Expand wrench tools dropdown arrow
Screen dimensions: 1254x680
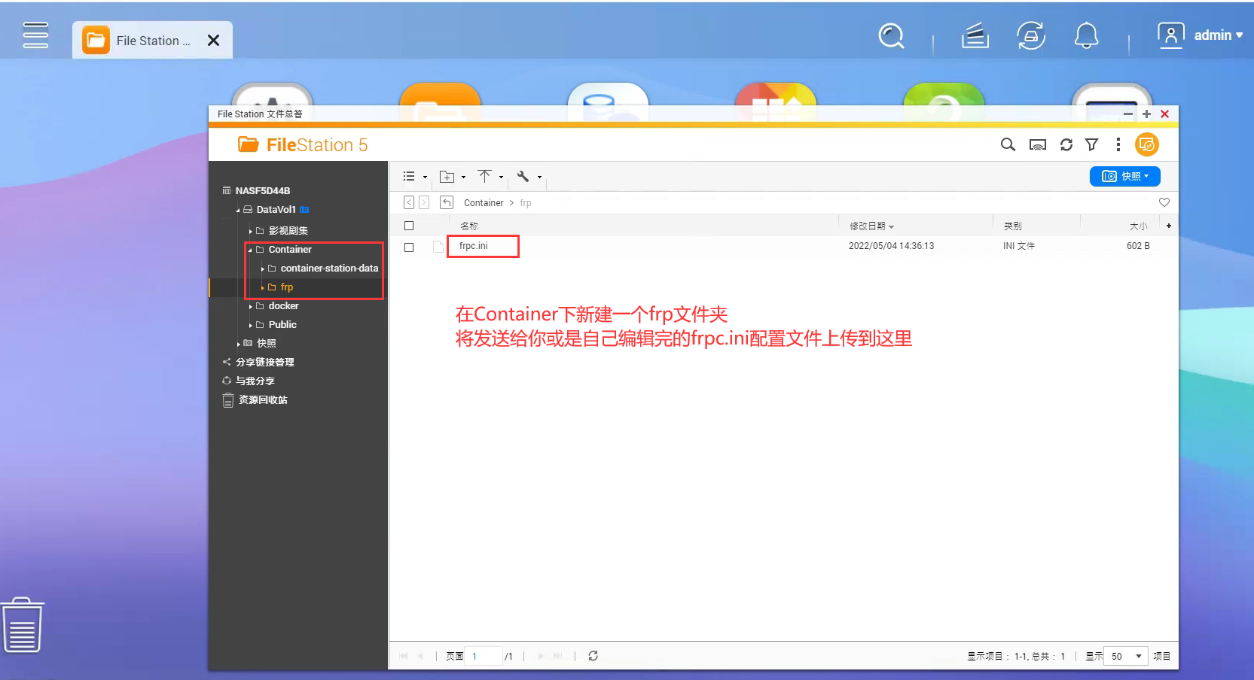[x=539, y=178]
